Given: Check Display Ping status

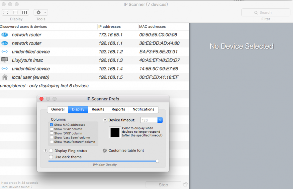Looking at the screenshot, I should 51,151.
